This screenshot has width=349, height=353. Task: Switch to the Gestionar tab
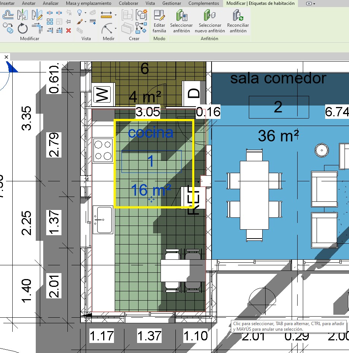[172, 3]
